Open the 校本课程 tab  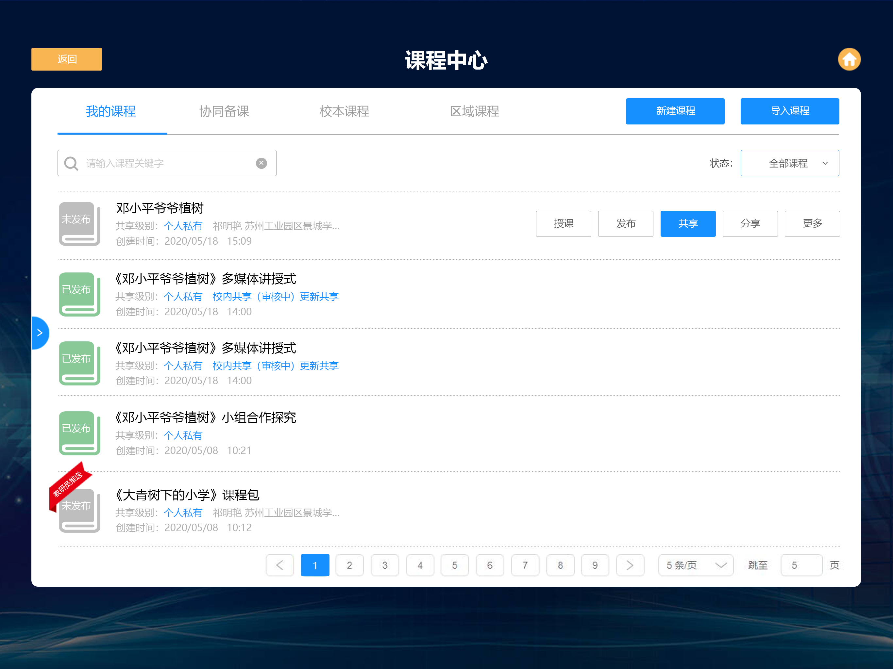point(345,111)
